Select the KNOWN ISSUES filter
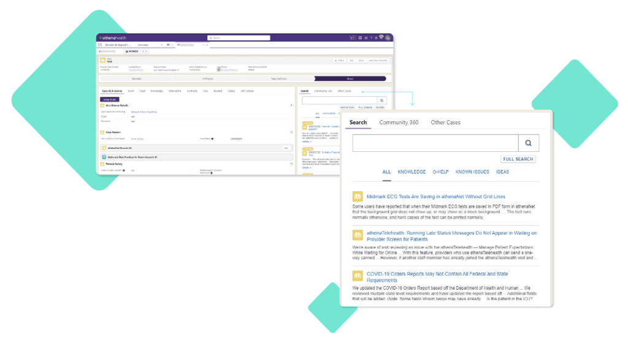The image size is (628, 343). coord(472,172)
